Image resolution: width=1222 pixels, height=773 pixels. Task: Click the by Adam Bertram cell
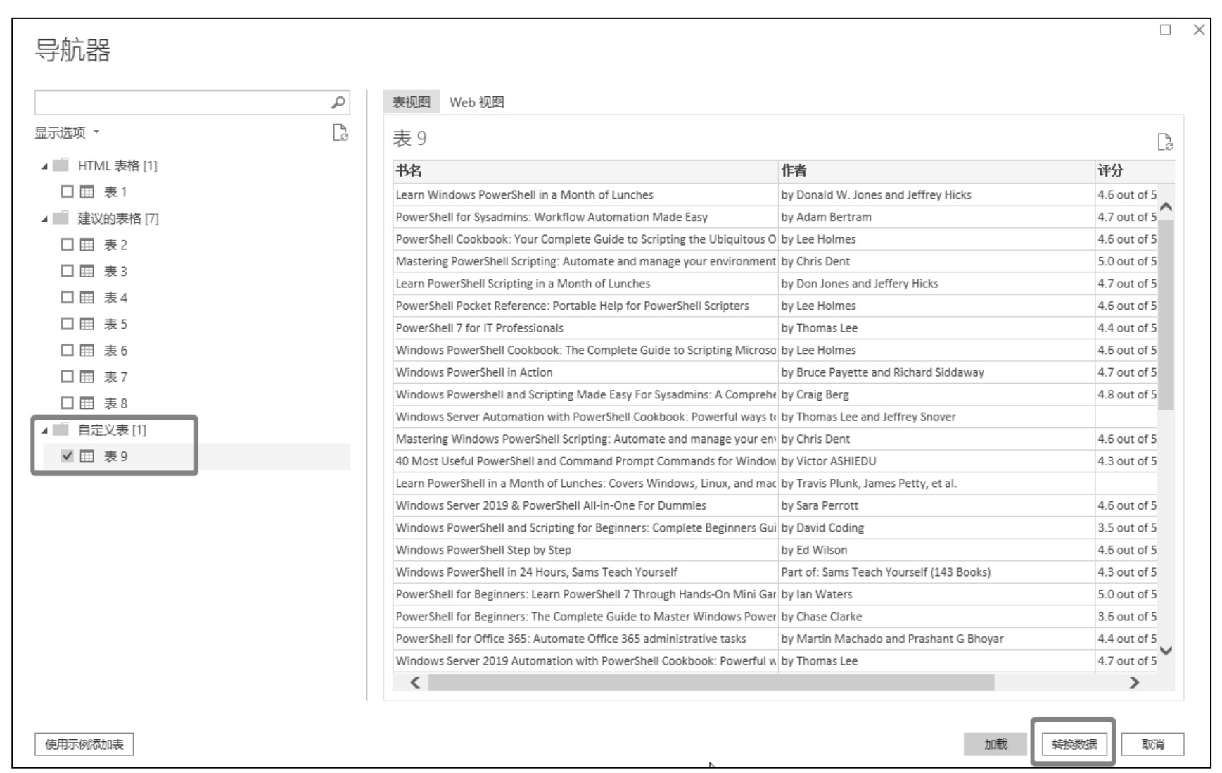pos(936,217)
